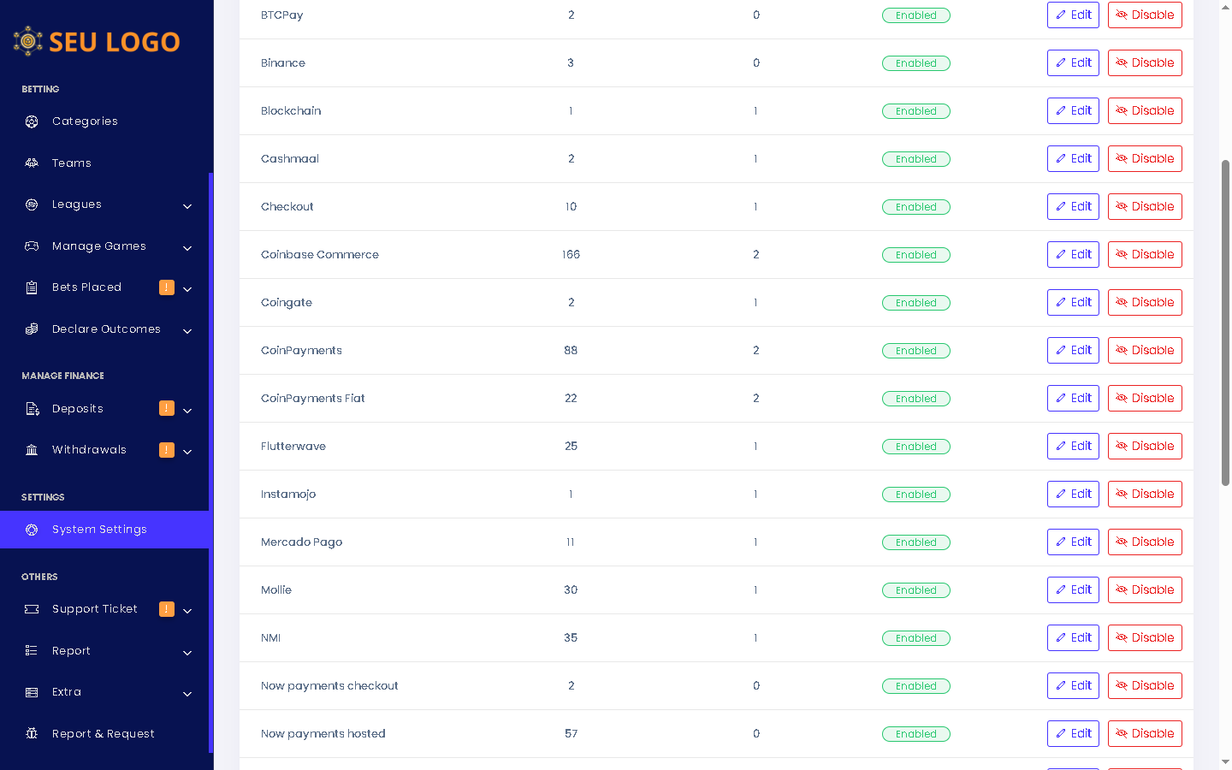This screenshot has height=770, width=1232.
Task: Click the Withdrawals bank icon
Action: click(x=32, y=450)
